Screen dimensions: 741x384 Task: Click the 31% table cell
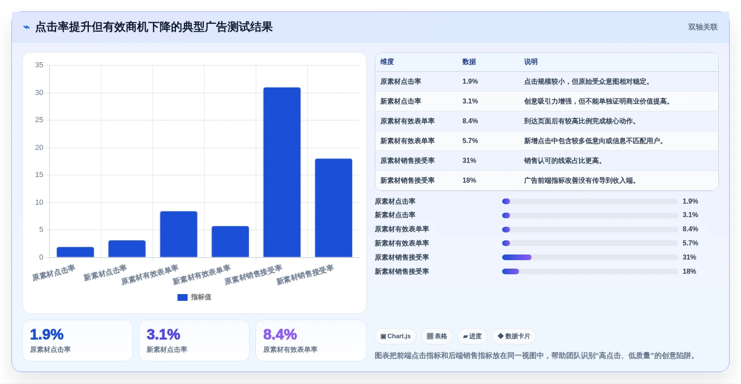click(469, 161)
